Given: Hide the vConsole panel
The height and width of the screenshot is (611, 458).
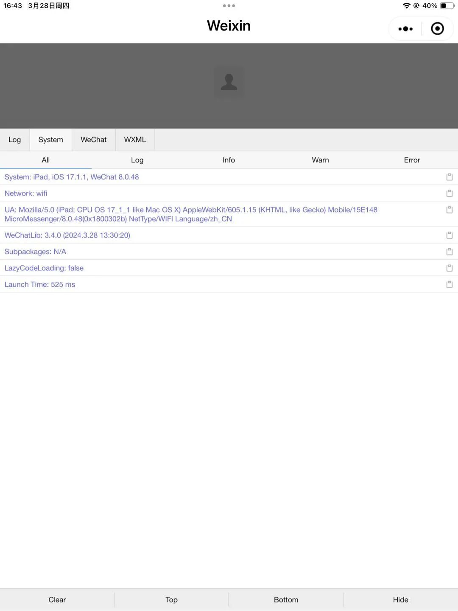Looking at the screenshot, I should pyautogui.click(x=401, y=600).
